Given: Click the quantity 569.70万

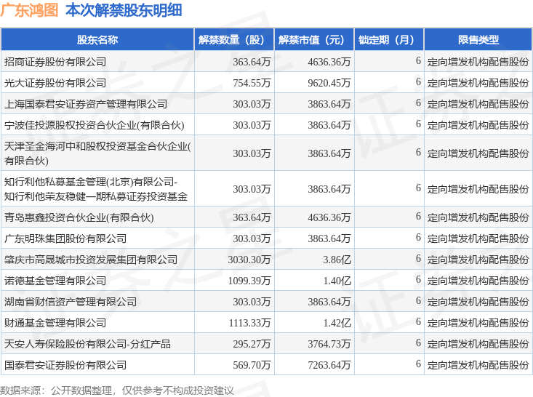Looking at the screenshot, I should pyautogui.click(x=252, y=365).
